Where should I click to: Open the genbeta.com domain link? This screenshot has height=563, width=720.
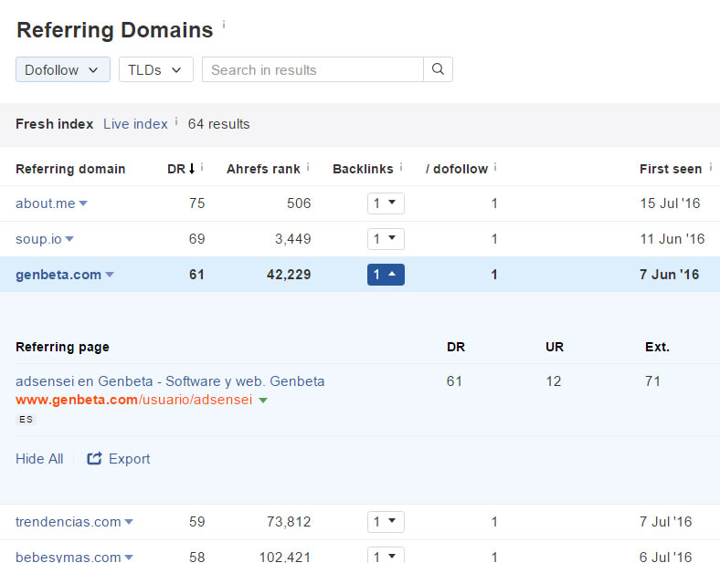point(58,275)
